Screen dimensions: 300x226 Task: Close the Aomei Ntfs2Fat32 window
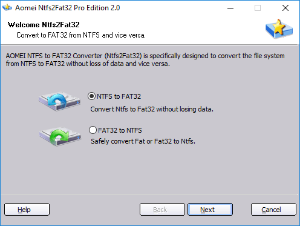point(285,8)
